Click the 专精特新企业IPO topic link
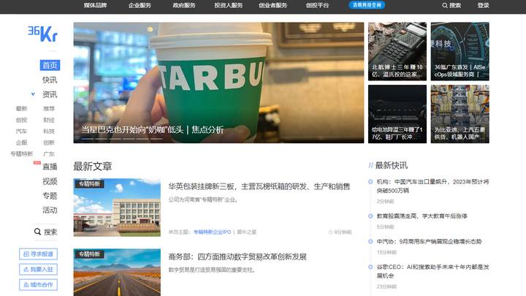Viewport: 526px width, 296px height. coord(213,232)
